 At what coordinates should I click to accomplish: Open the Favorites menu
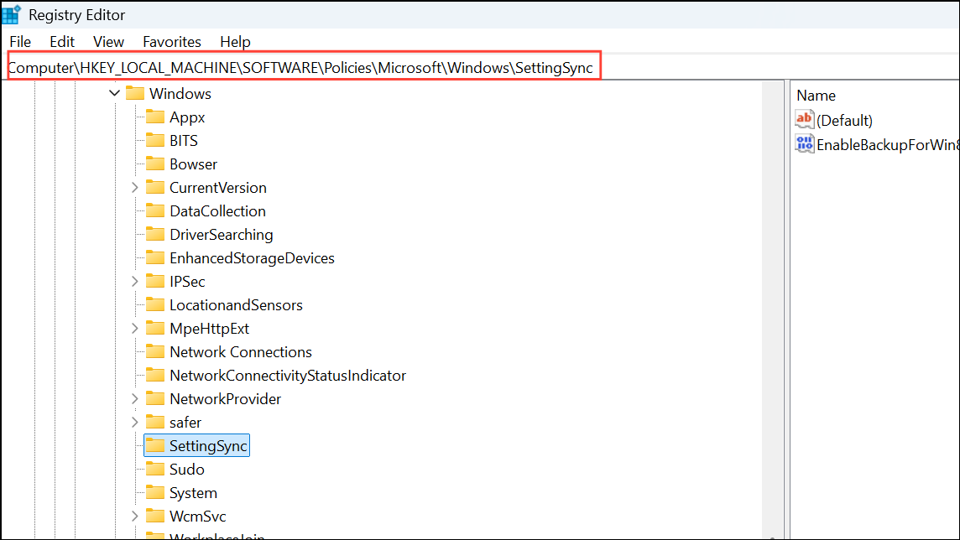[x=171, y=42]
